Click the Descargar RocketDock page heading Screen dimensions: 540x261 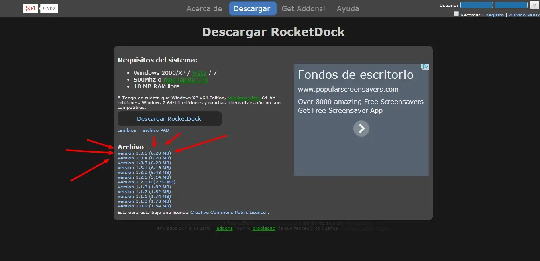click(273, 32)
